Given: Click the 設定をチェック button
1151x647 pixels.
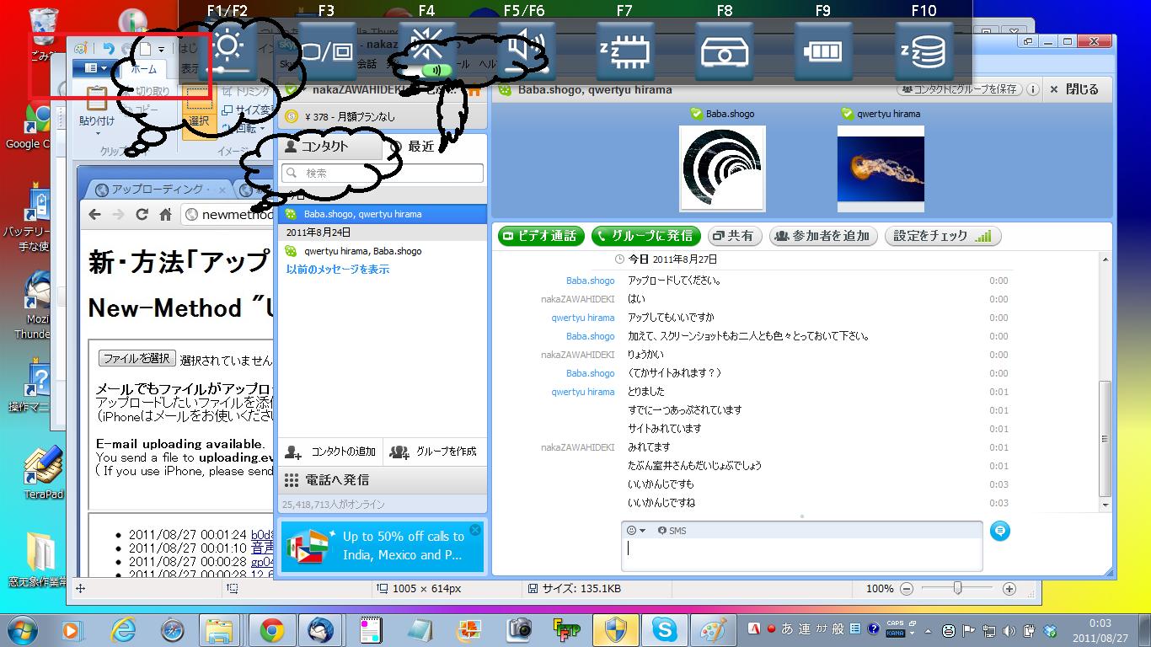Looking at the screenshot, I should [x=943, y=236].
